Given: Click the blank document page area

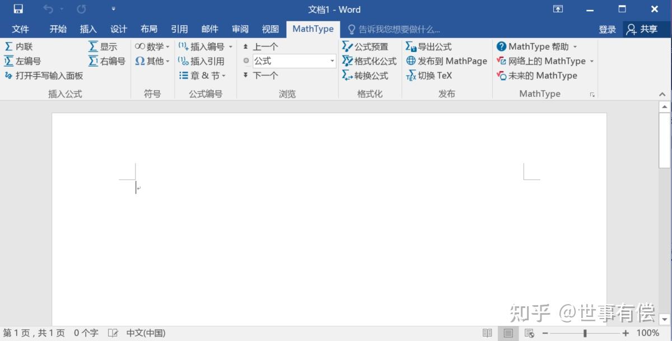Looking at the screenshot, I should (x=329, y=219).
